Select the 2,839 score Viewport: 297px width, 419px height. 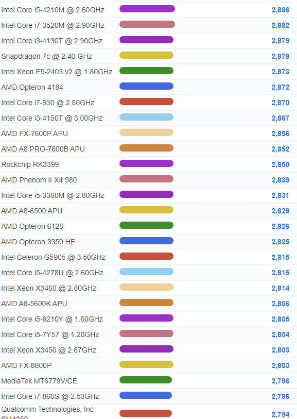281,180
